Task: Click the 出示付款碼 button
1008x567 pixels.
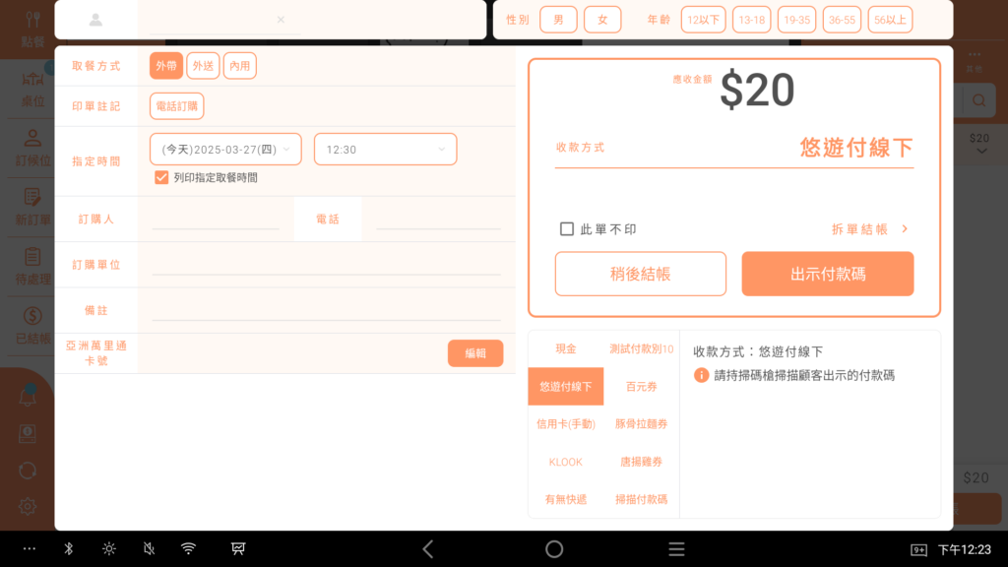Action: [827, 274]
